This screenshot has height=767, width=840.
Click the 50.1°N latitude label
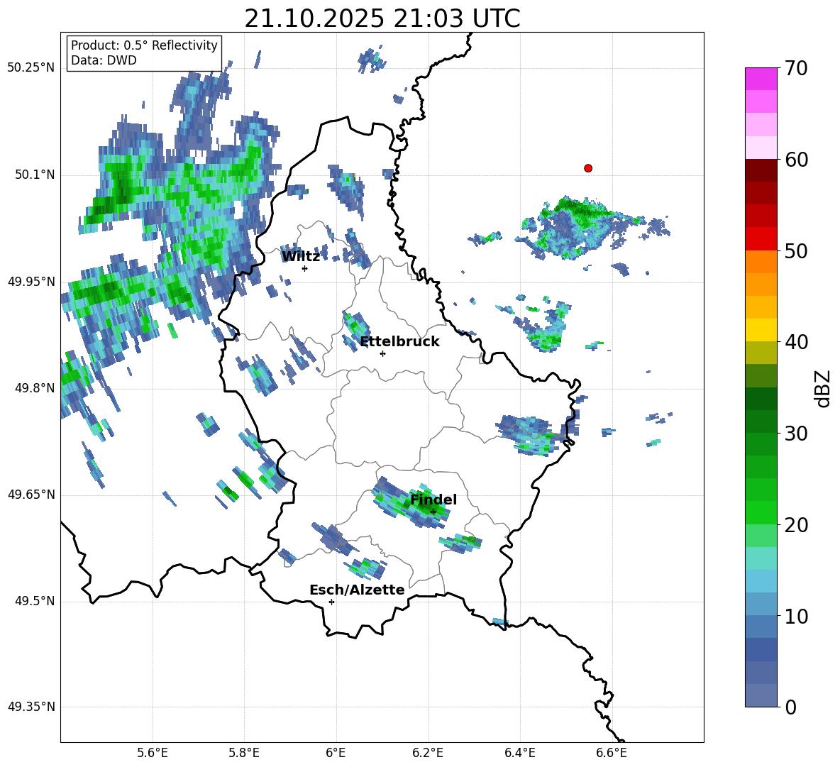coord(35,175)
